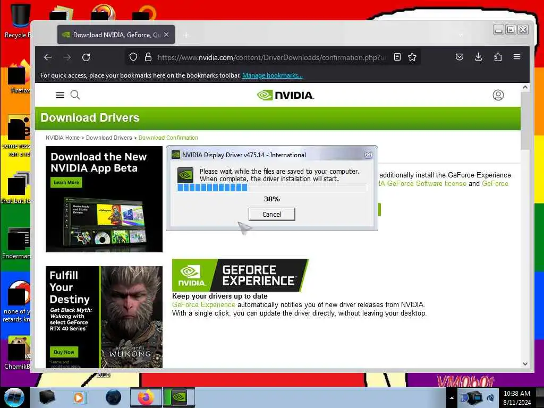Open the media player taskbar icon

pyautogui.click(x=79, y=397)
